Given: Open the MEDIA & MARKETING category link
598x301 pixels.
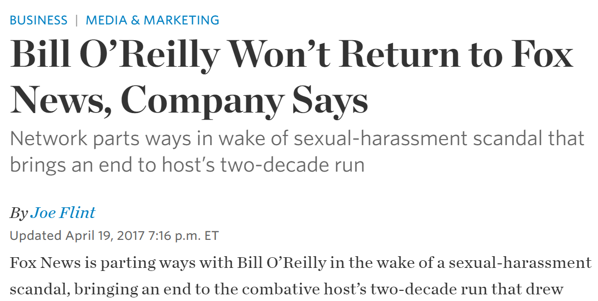Looking at the screenshot, I should click(x=153, y=20).
